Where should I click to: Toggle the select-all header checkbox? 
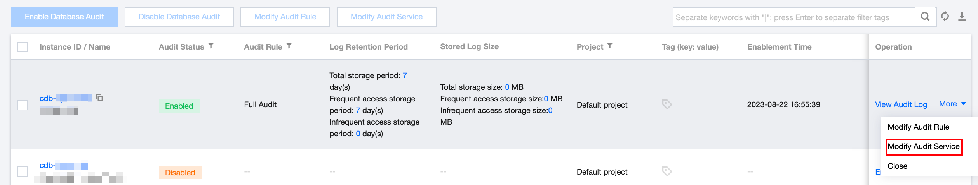click(x=23, y=47)
